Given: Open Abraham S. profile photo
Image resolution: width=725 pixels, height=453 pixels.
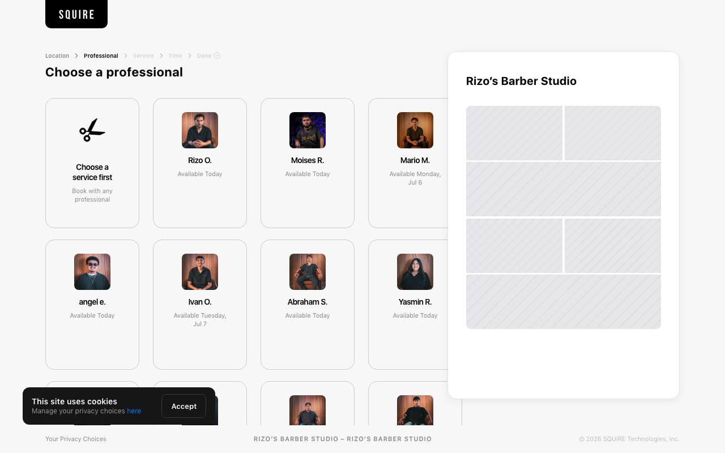Looking at the screenshot, I should (x=308, y=272).
